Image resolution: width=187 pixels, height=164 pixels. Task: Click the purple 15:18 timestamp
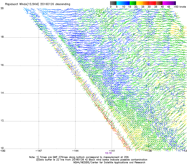point(108,153)
